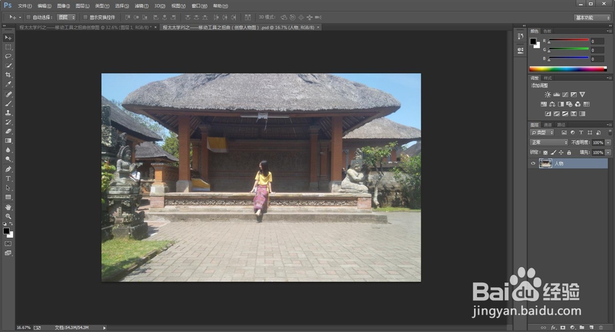Open the 滤镜 menu
The image size is (615, 332).
pyautogui.click(x=141, y=6)
